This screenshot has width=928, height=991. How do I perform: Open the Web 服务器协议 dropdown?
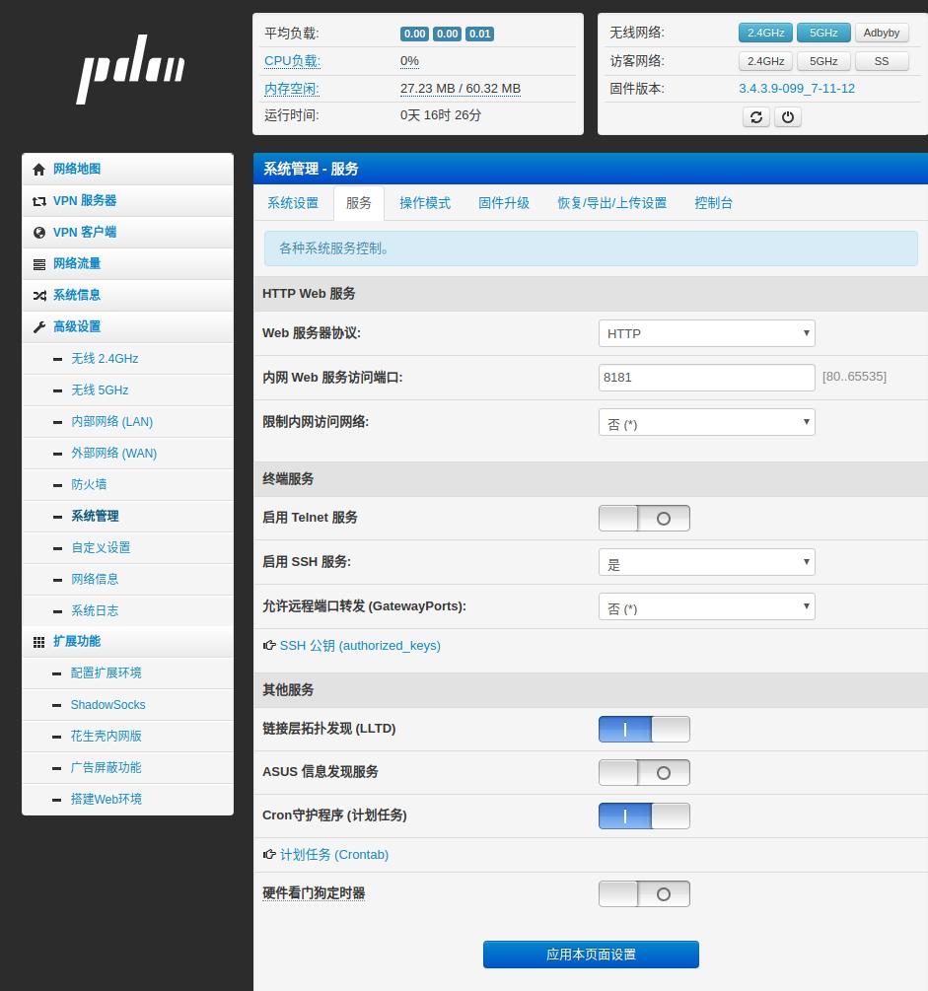coord(706,333)
